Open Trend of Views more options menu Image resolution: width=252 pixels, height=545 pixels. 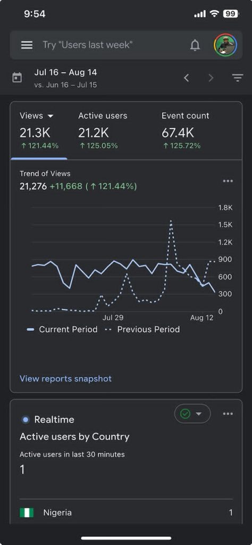coord(228,181)
